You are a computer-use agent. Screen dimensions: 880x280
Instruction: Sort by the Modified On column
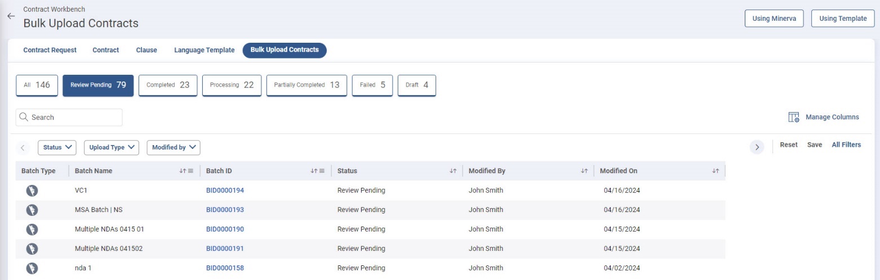pyautogui.click(x=715, y=171)
